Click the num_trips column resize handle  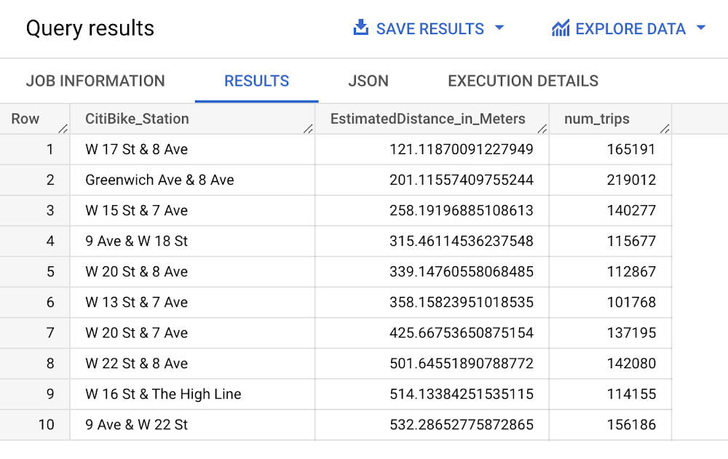click(x=664, y=129)
